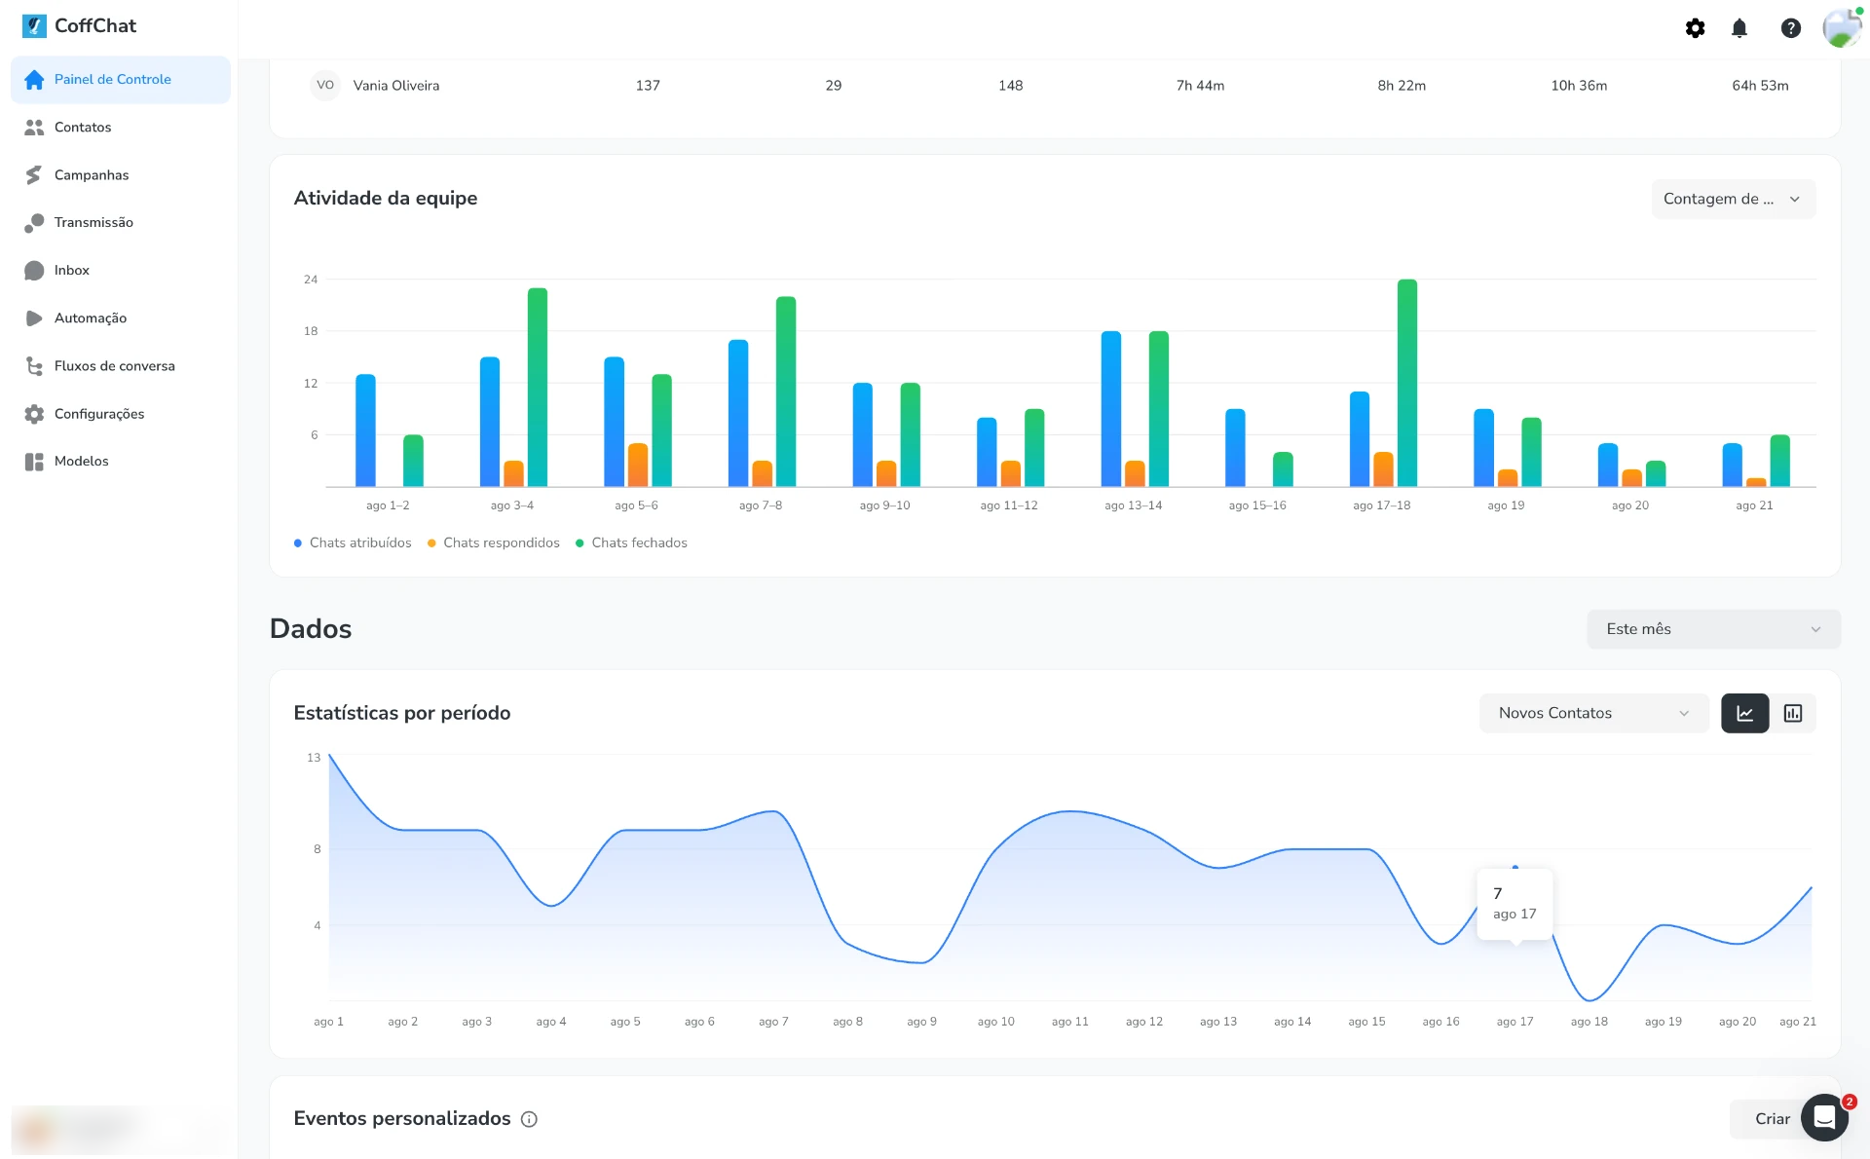This screenshot has width=1870, height=1159.
Task: Click the Campanhas sidebar icon
Action: (x=34, y=175)
